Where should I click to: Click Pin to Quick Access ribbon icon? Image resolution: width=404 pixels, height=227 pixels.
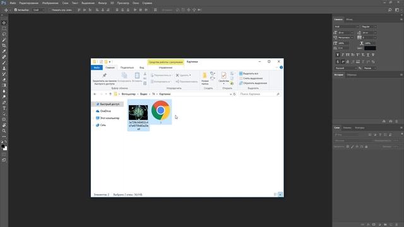pyautogui.click(x=104, y=75)
